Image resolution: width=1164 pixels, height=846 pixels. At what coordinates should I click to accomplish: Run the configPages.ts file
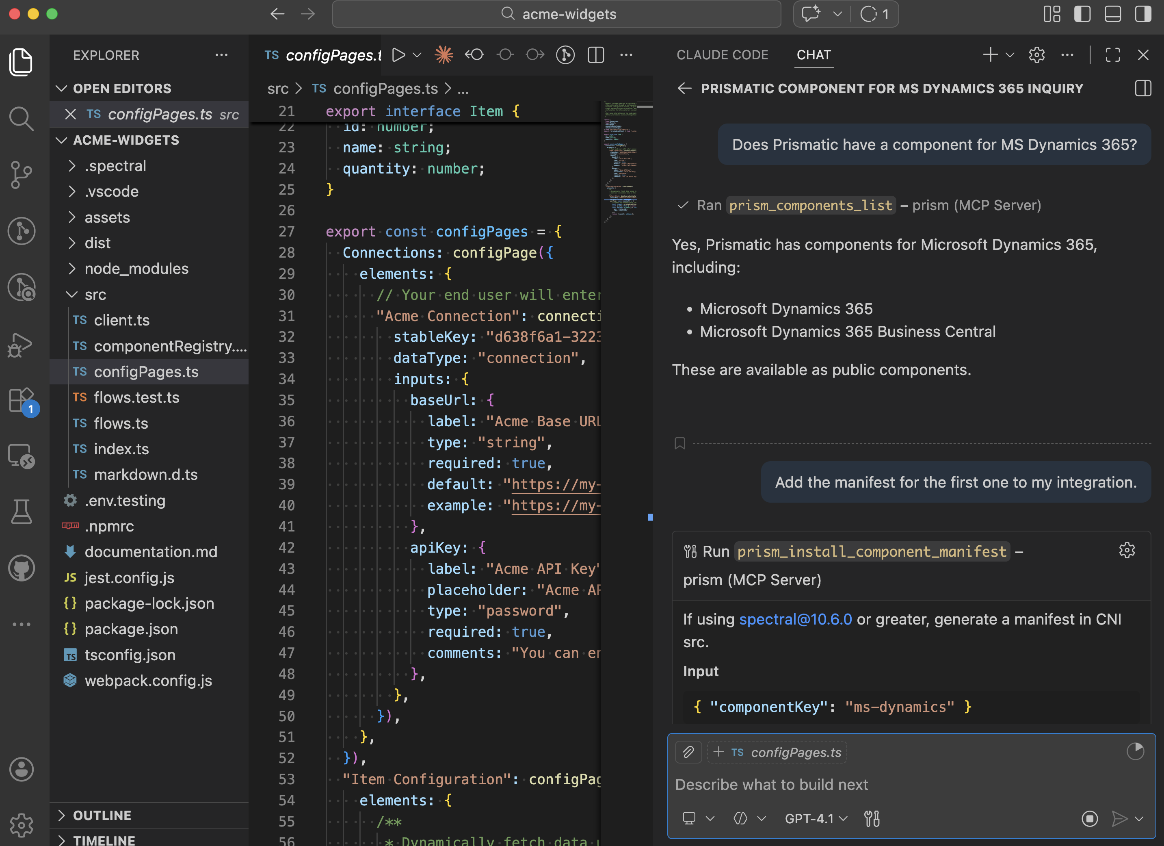click(398, 55)
